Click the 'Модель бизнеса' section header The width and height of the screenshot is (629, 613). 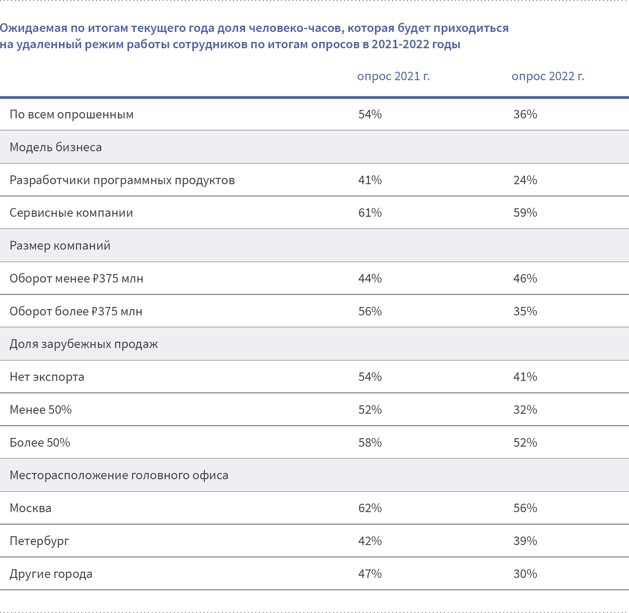(x=56, y=147)
